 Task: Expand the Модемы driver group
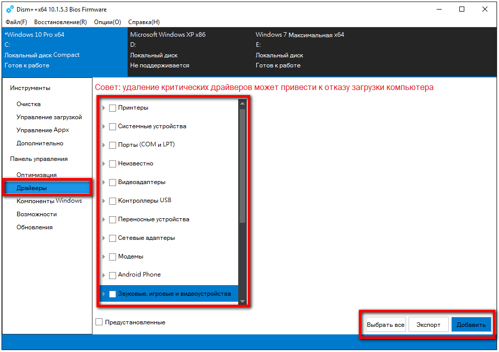click(x=104, y=256)
